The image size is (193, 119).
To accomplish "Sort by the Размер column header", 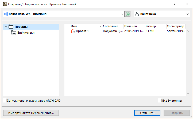I will 156,26.
